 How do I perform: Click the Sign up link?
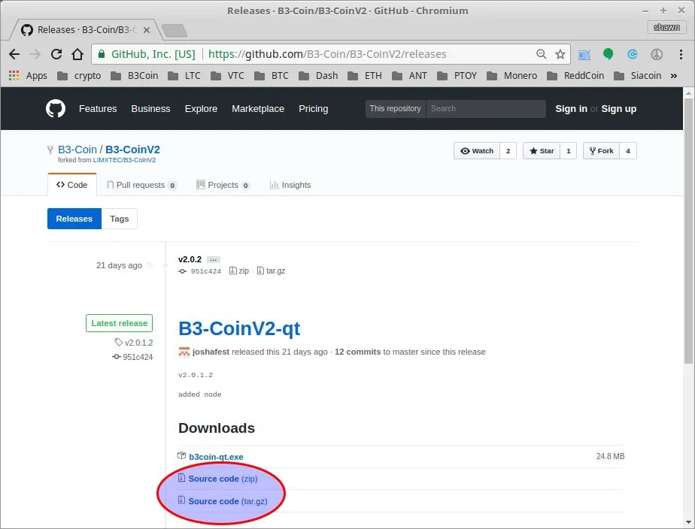pos(619,108)
